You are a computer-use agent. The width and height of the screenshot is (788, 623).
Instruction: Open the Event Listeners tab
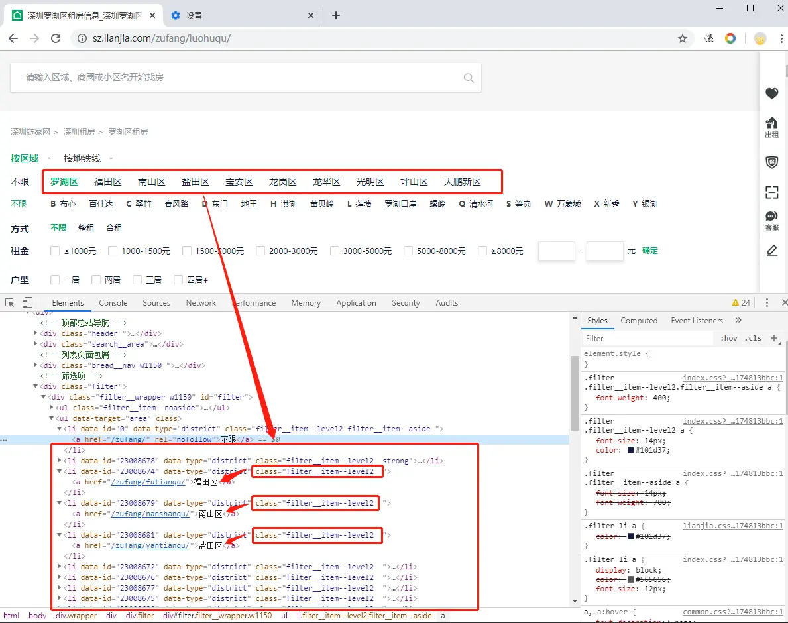697,321
